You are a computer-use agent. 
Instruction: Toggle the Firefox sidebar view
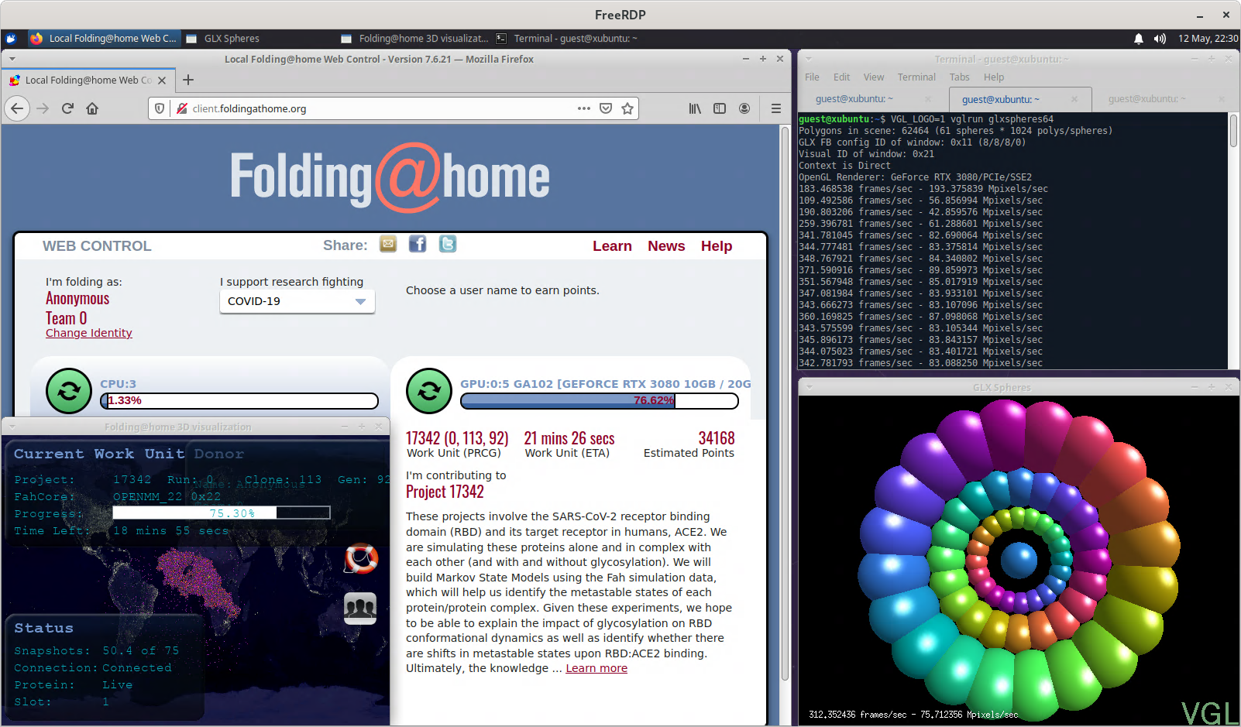coord(720,108)
